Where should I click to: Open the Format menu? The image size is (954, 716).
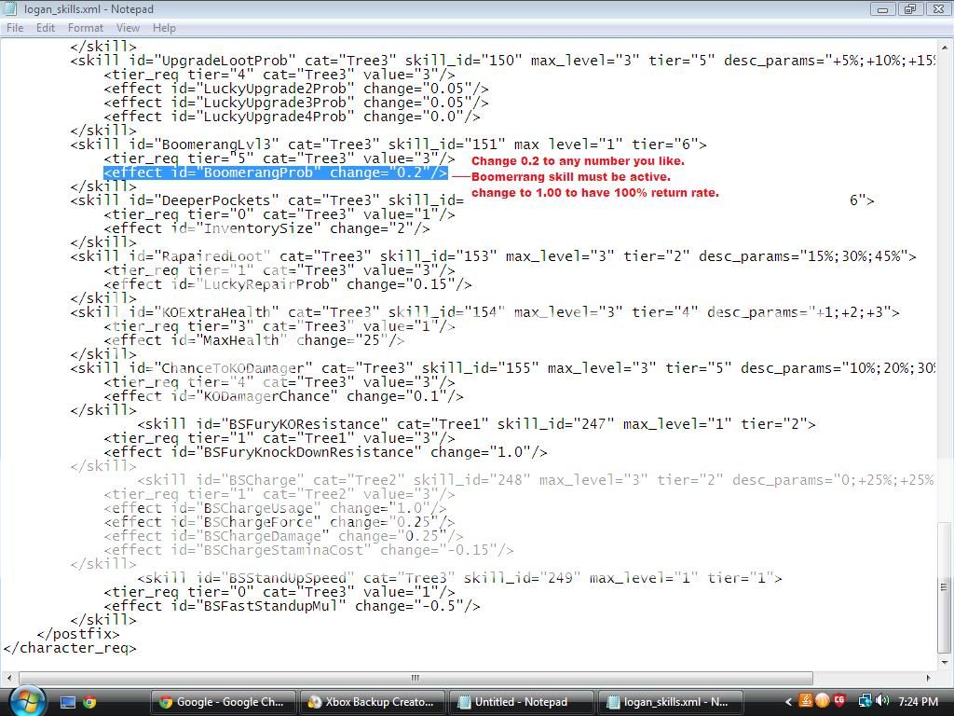[x=85, y=28]
